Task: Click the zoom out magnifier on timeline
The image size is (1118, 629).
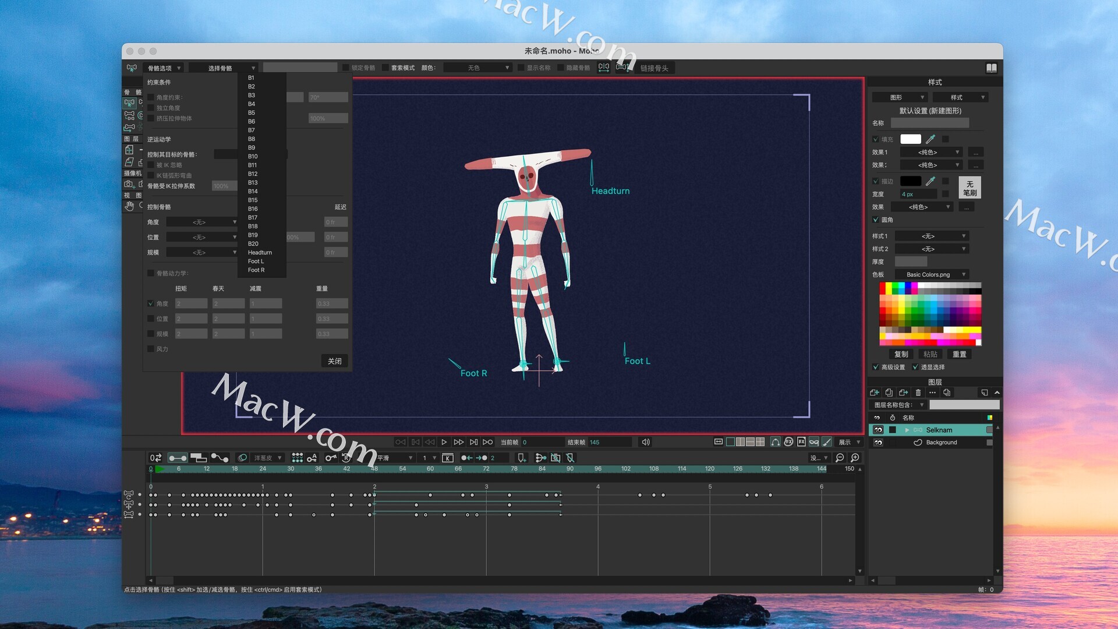Action: [x=840, y=458]
